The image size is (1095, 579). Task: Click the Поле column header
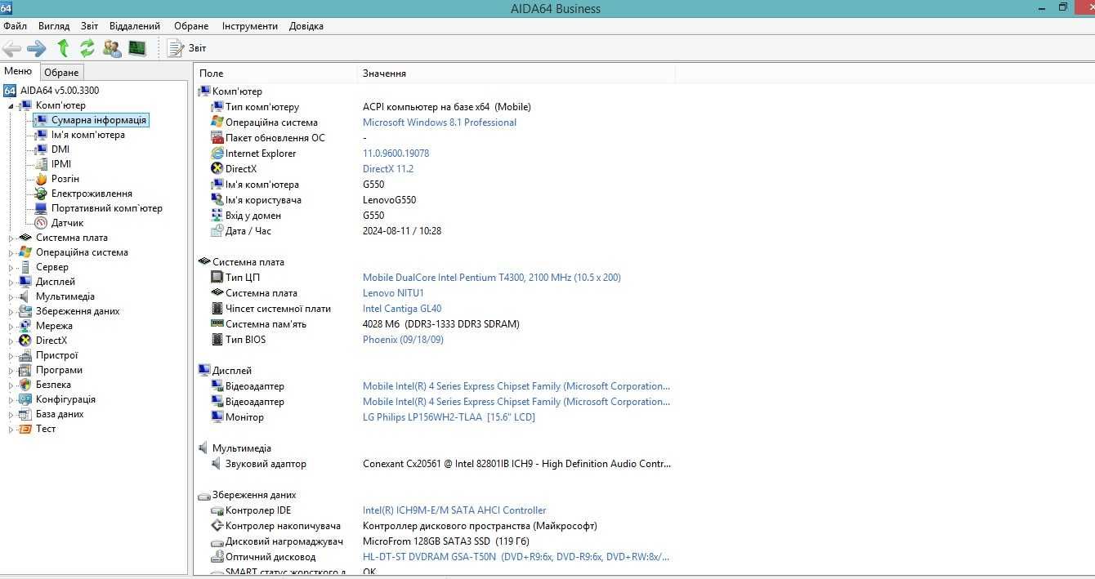(x=276, y=73)
